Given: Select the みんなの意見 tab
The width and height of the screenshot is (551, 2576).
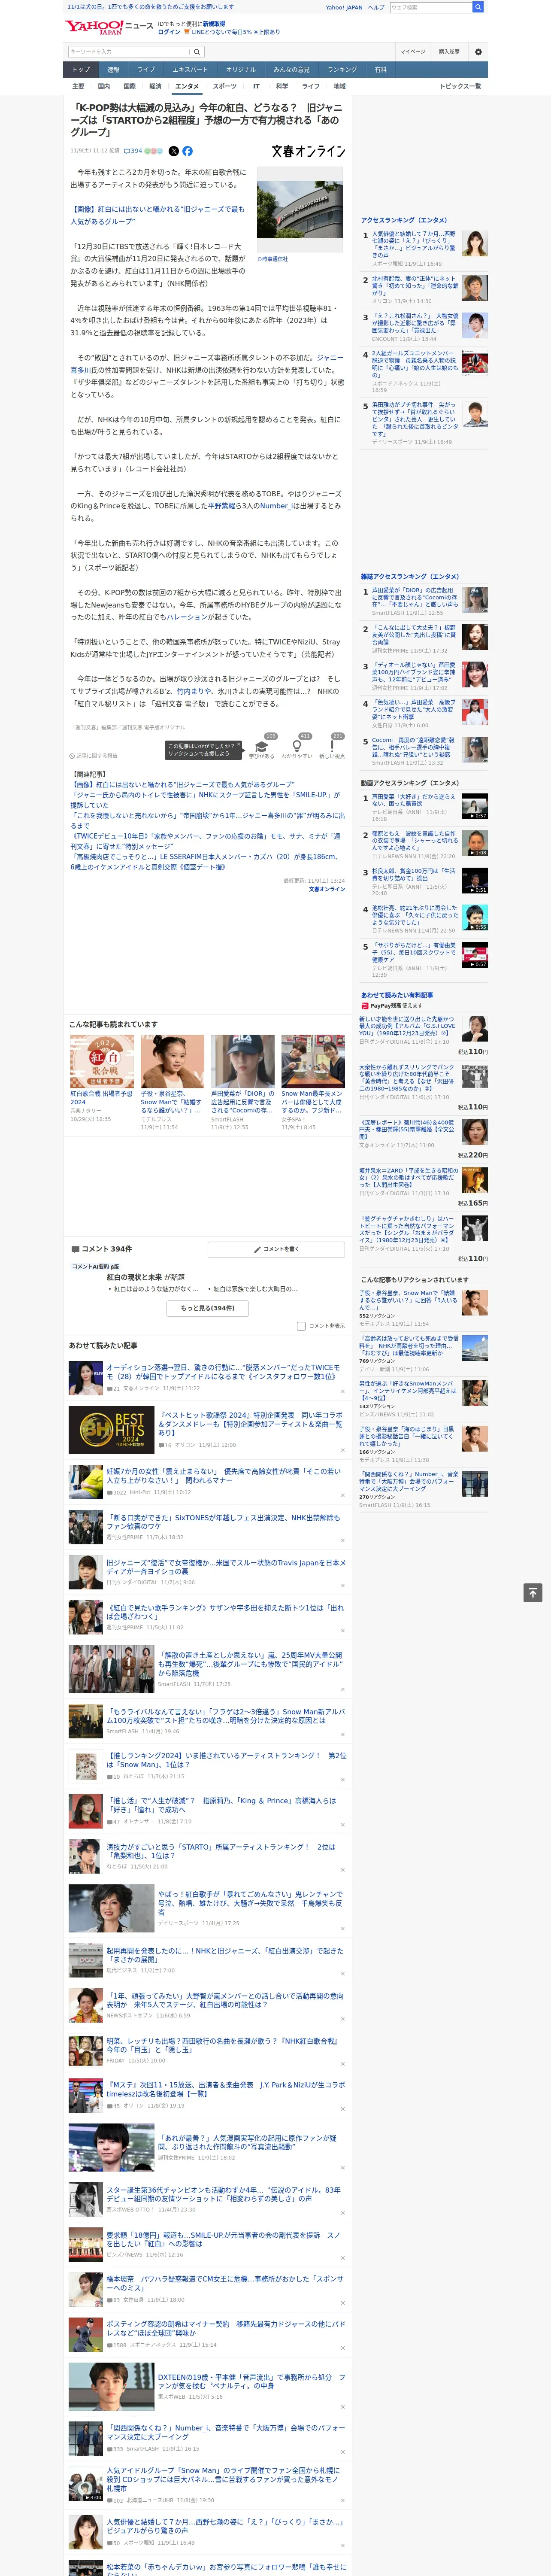Looking at the screenshot, I should [x=291, y=70].
